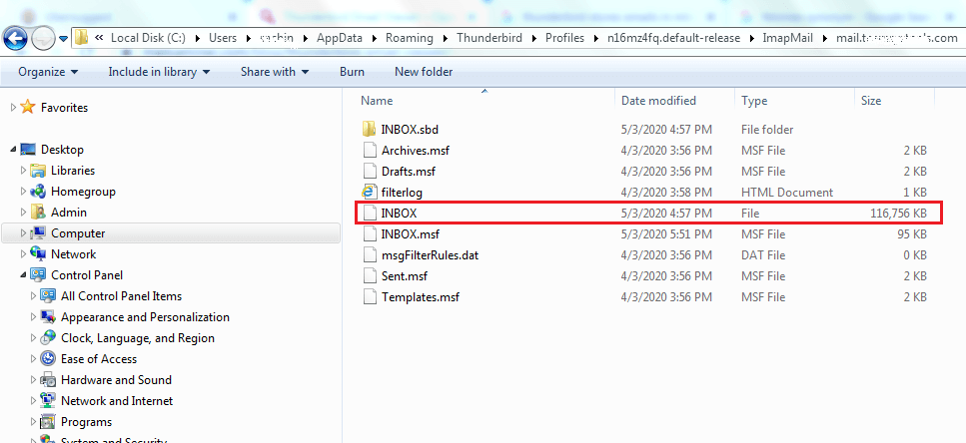Screen dimensions: 966x443
Task: Click Roaming in the address path
Action: (x=409, y=38)
